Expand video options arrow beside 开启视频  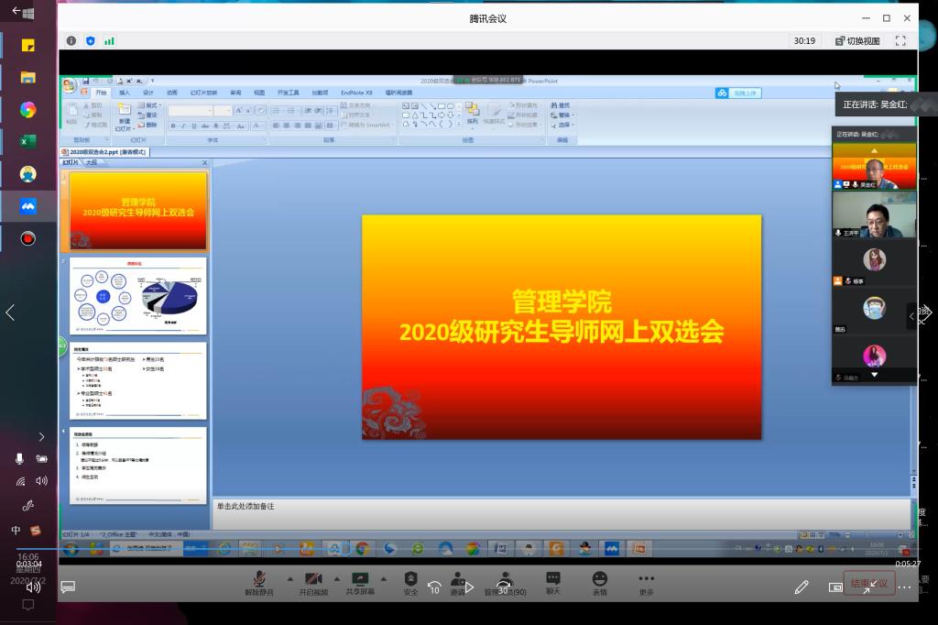(x=336, y=579)
